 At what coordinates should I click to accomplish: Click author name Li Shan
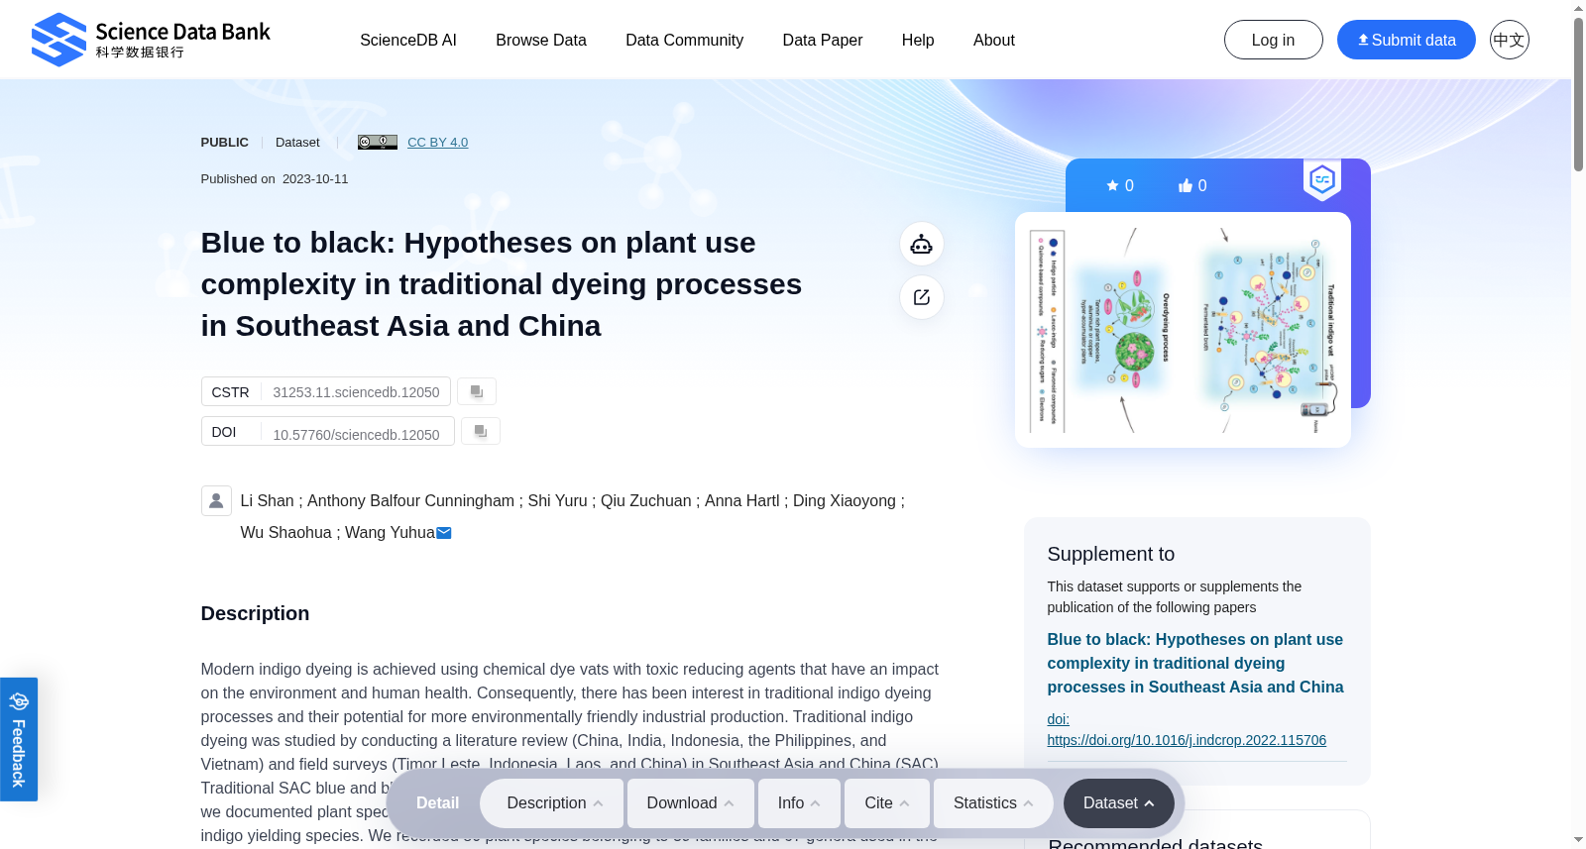[268, 501]
